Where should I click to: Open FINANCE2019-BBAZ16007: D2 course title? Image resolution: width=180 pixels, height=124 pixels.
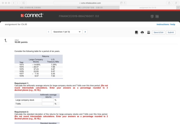coord(79,16)
